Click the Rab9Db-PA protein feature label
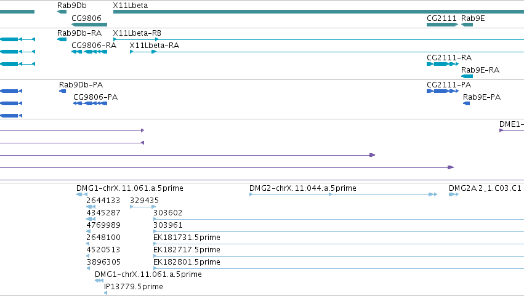 tap(81, 85)
